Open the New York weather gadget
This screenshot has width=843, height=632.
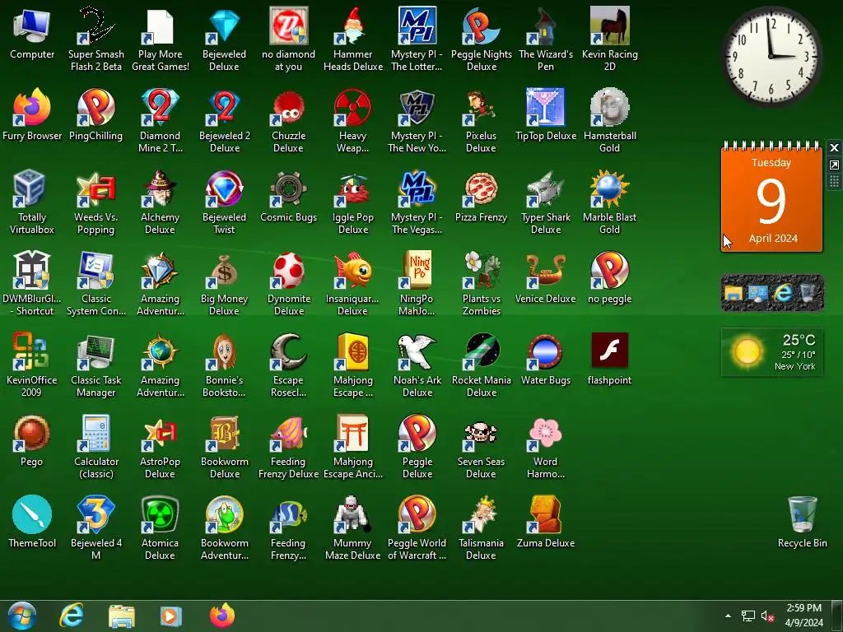tap(771, 352)
